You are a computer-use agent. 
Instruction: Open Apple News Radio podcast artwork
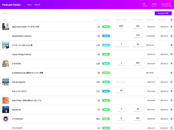pyautogui.click(x=6, y=27)
